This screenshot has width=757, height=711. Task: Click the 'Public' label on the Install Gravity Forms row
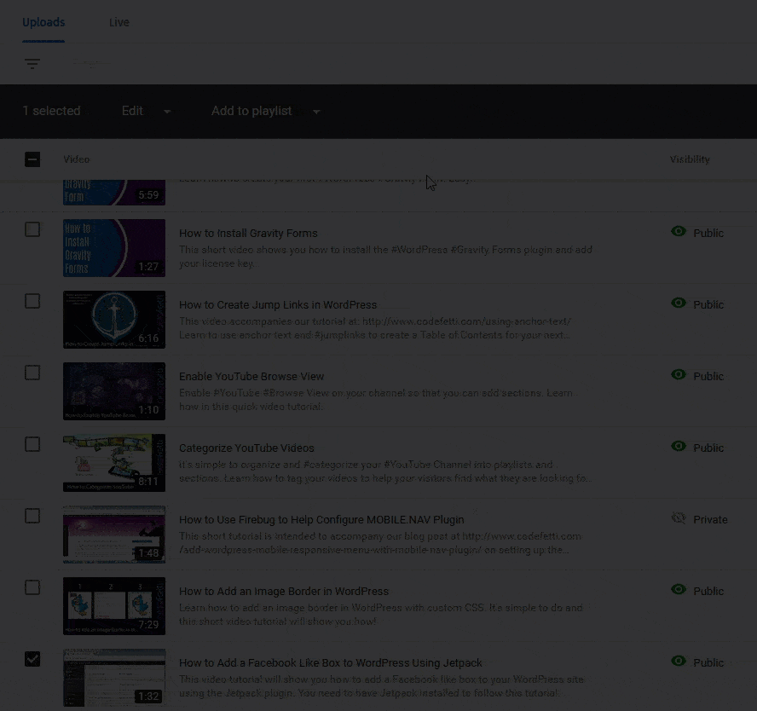click(708, 233)
